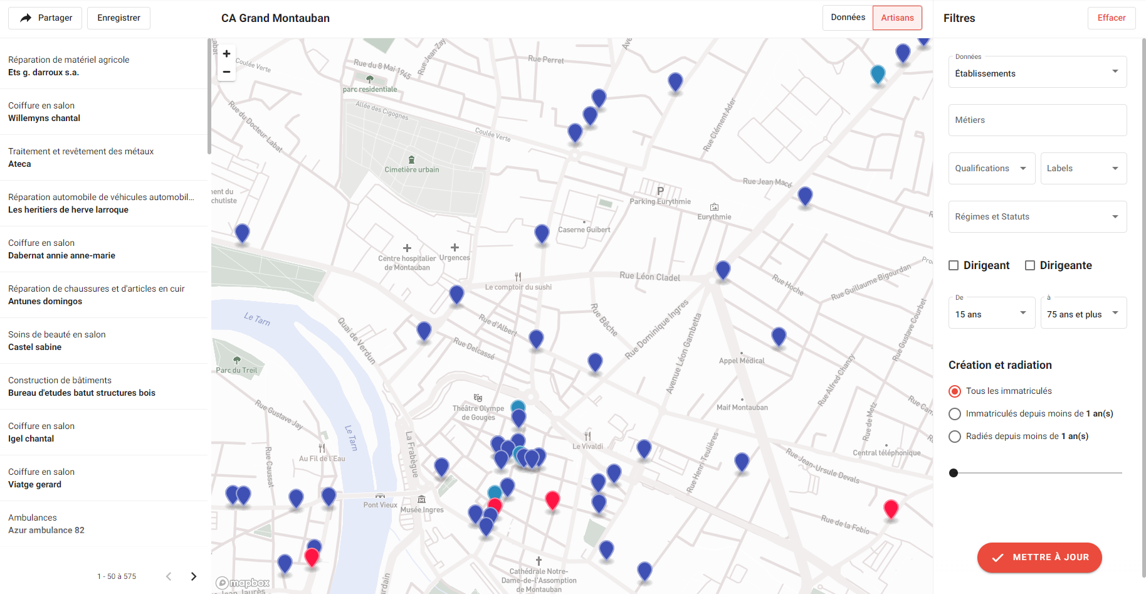This screenshot has height=594, width=1146.
Task: Click the blue marker on Rue Henri Teulières
Action: 742,462
